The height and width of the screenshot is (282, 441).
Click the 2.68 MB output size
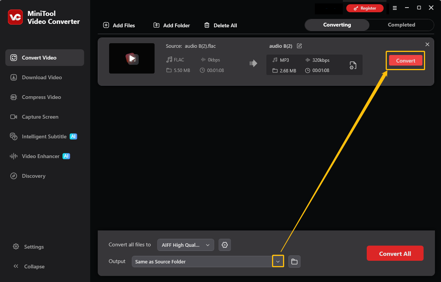288,70
